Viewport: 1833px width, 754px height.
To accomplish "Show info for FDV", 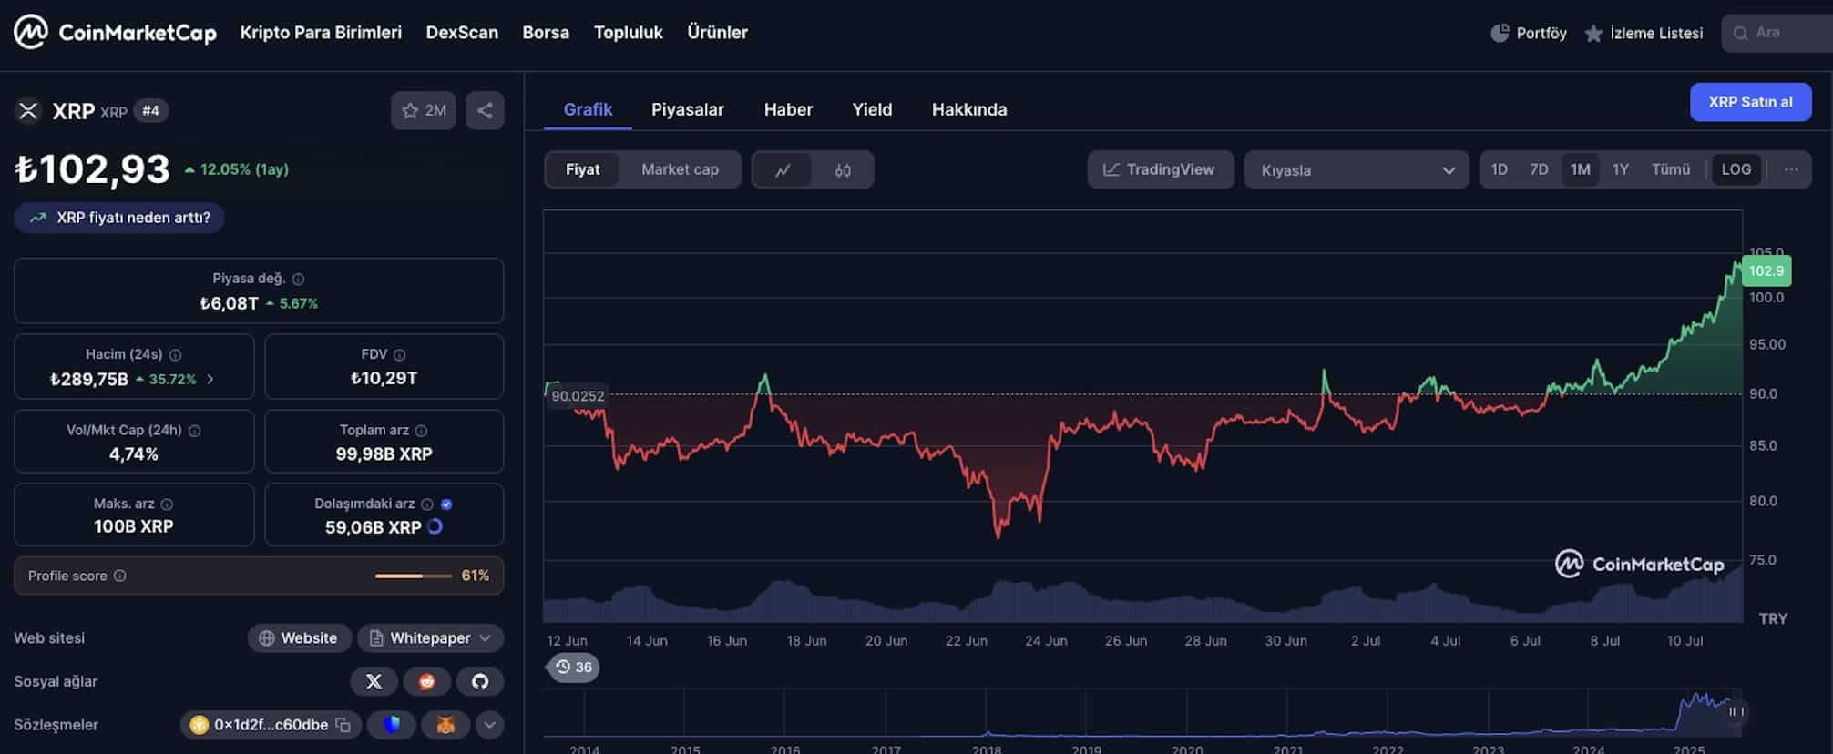I will (x=399, y=355).
